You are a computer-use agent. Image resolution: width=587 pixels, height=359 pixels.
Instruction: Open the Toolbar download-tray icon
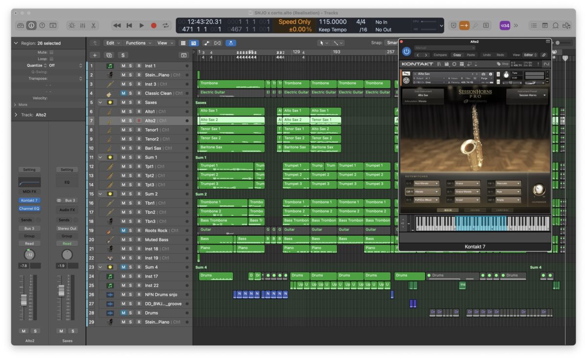click(53, 25)
